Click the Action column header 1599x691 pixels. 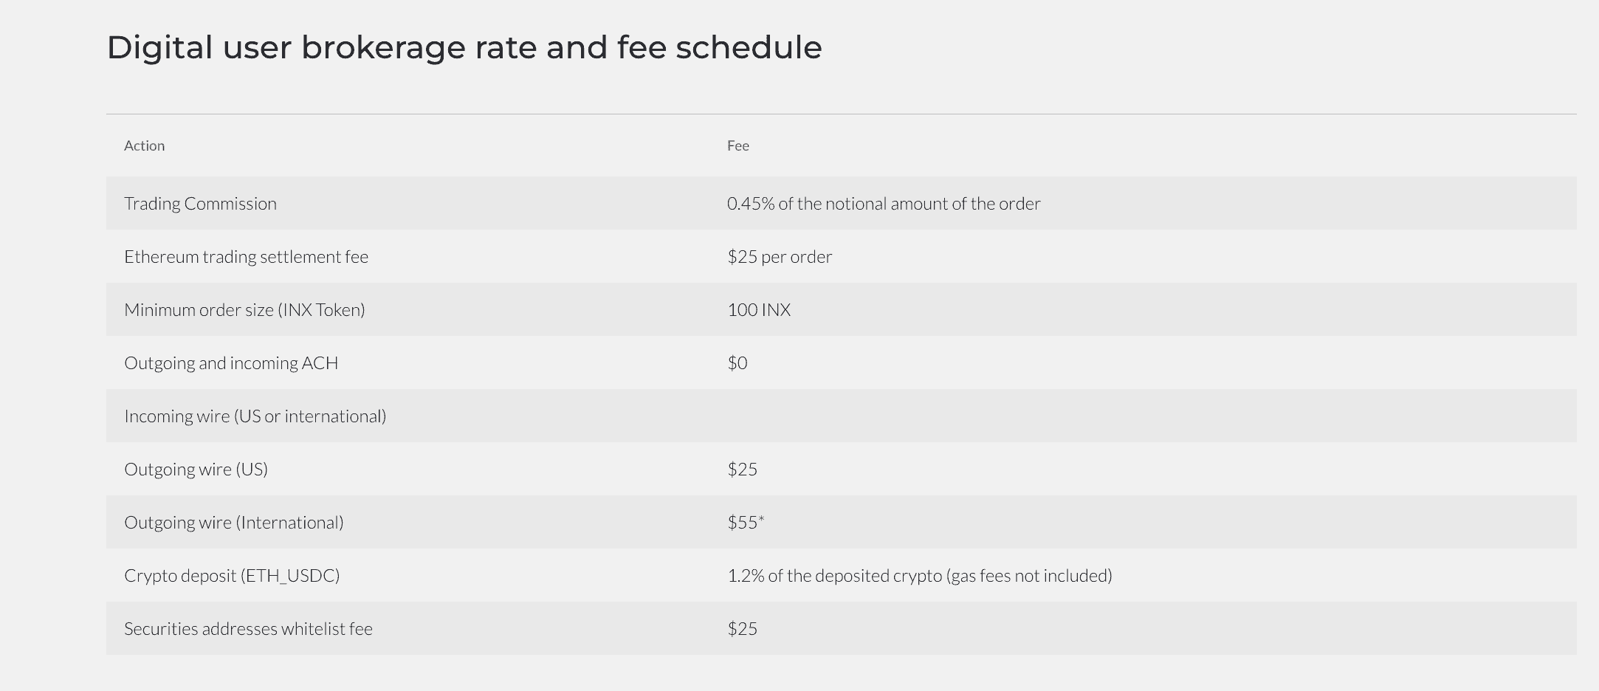145,146
